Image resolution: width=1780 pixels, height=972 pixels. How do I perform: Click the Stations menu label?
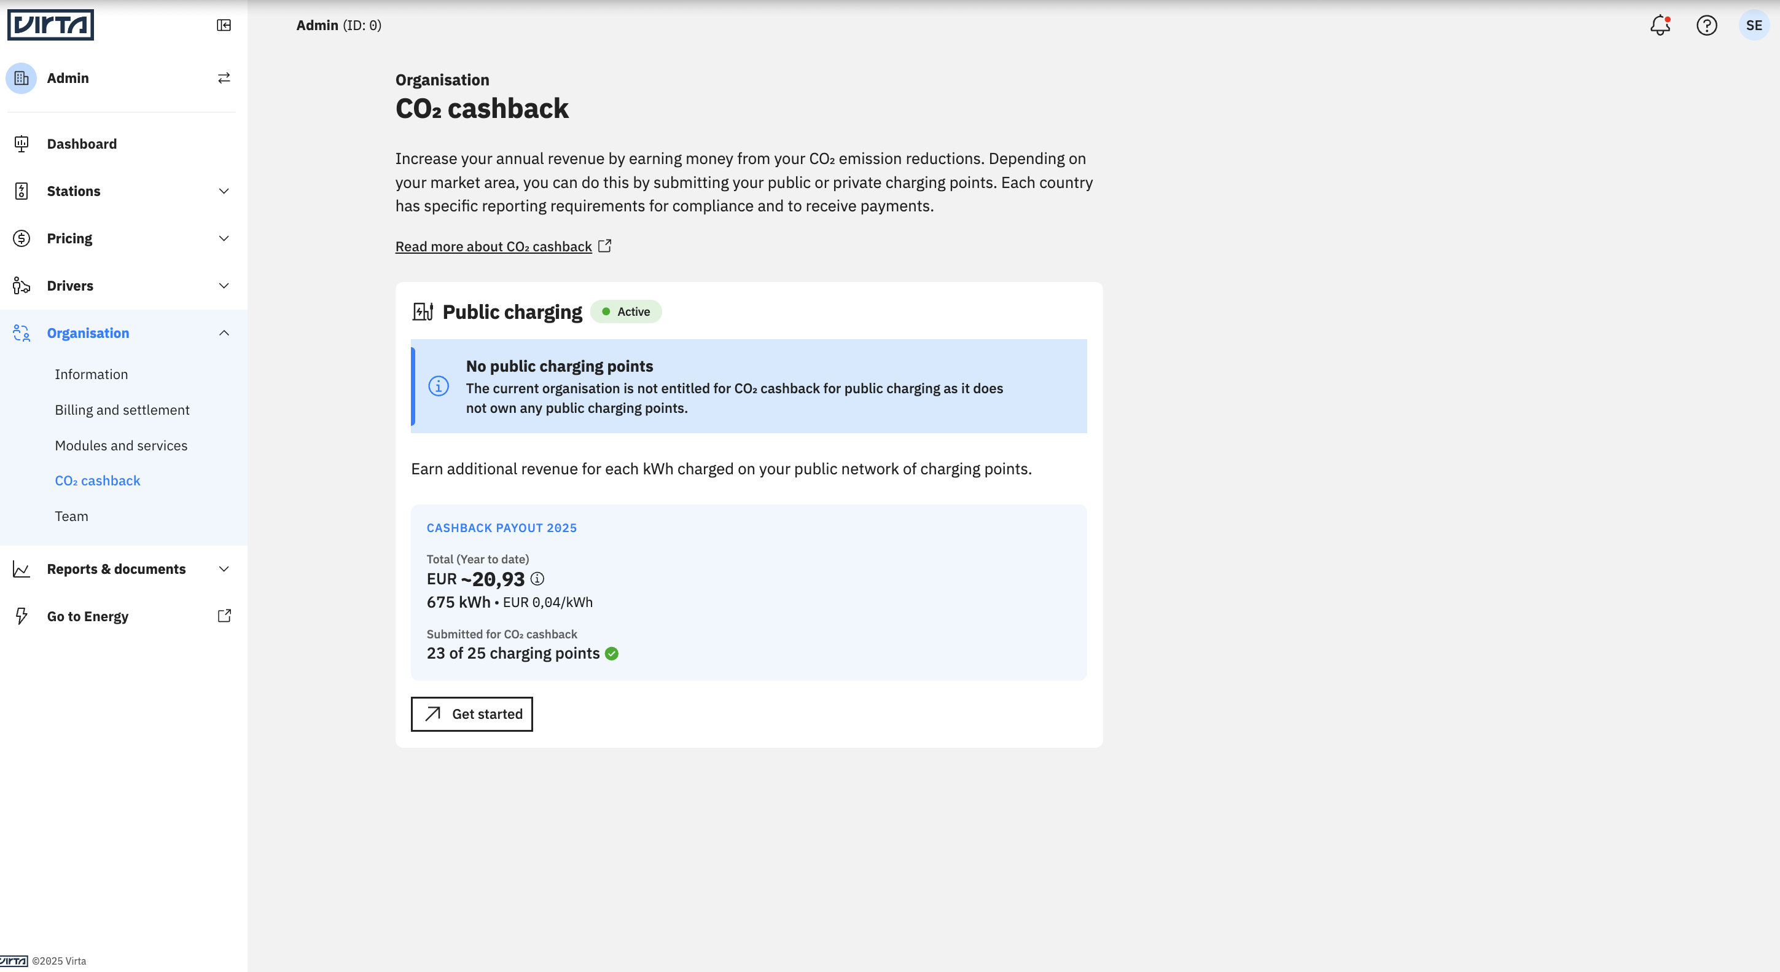tap(73, 191)
